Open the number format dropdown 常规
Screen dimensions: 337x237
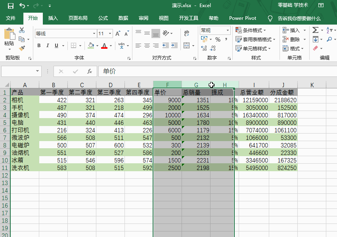tap(228, 30)
